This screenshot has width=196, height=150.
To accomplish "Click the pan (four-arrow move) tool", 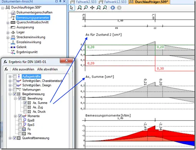I will tap(92, 8).
